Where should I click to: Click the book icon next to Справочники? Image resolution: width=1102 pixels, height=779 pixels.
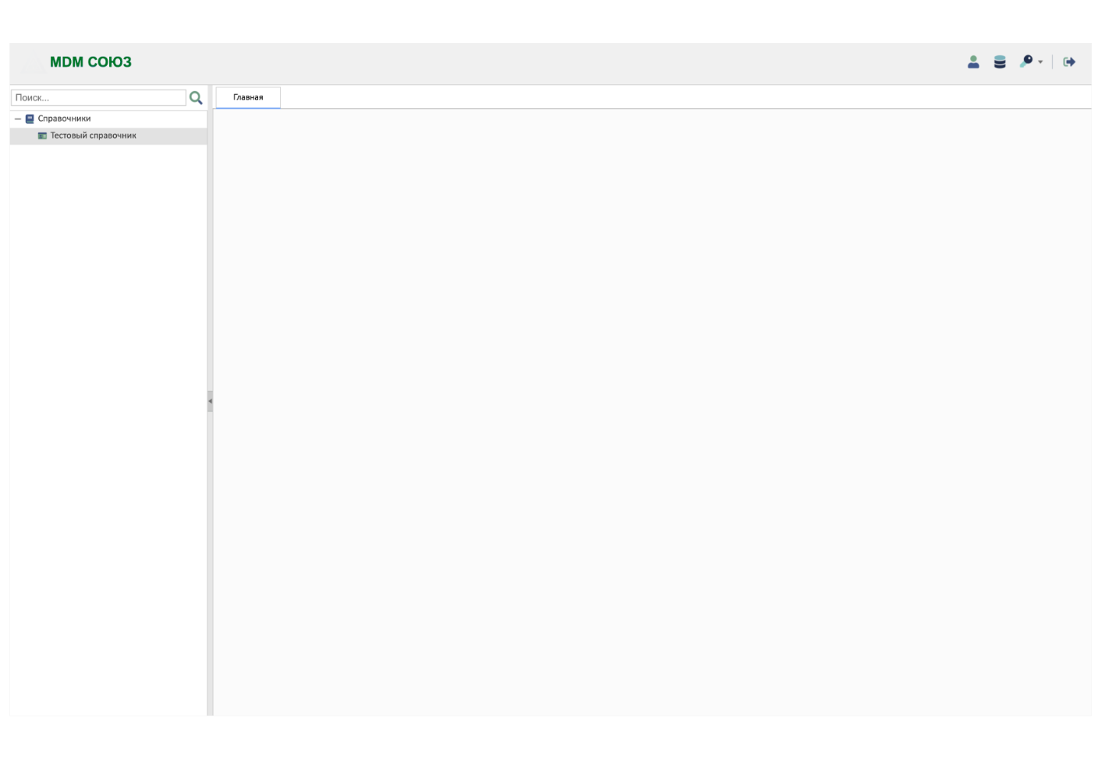coord(30,119)
